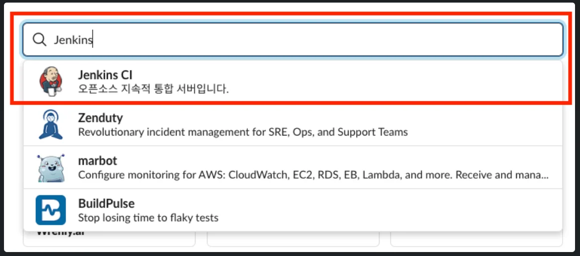Click the Zenduty incident management description
This screenshot has width=580, height=256.
(x=243, y=132)
